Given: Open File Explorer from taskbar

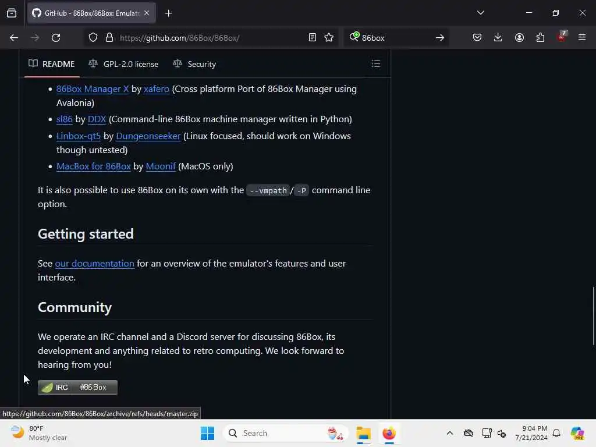Looking at the screenshot, I should click(363, 433).
